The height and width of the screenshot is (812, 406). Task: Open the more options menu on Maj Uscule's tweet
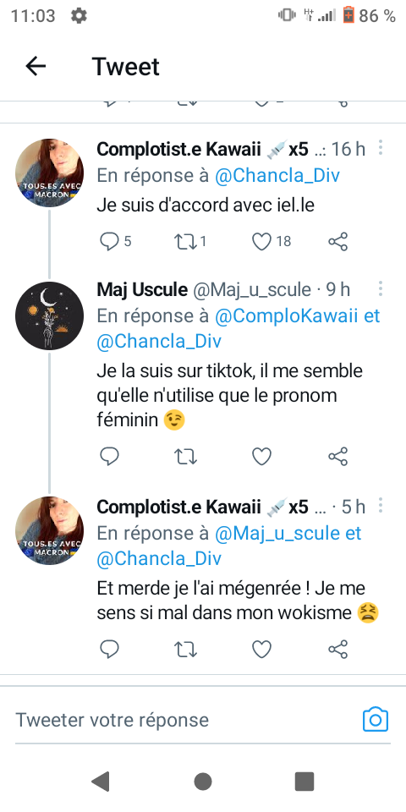point(381,288)
